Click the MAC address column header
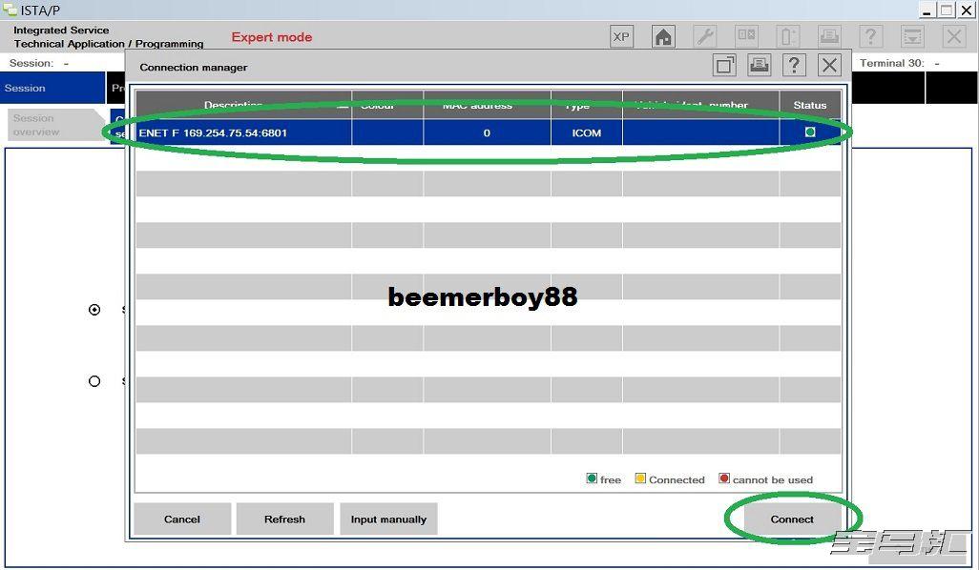 tap(487, 105)
